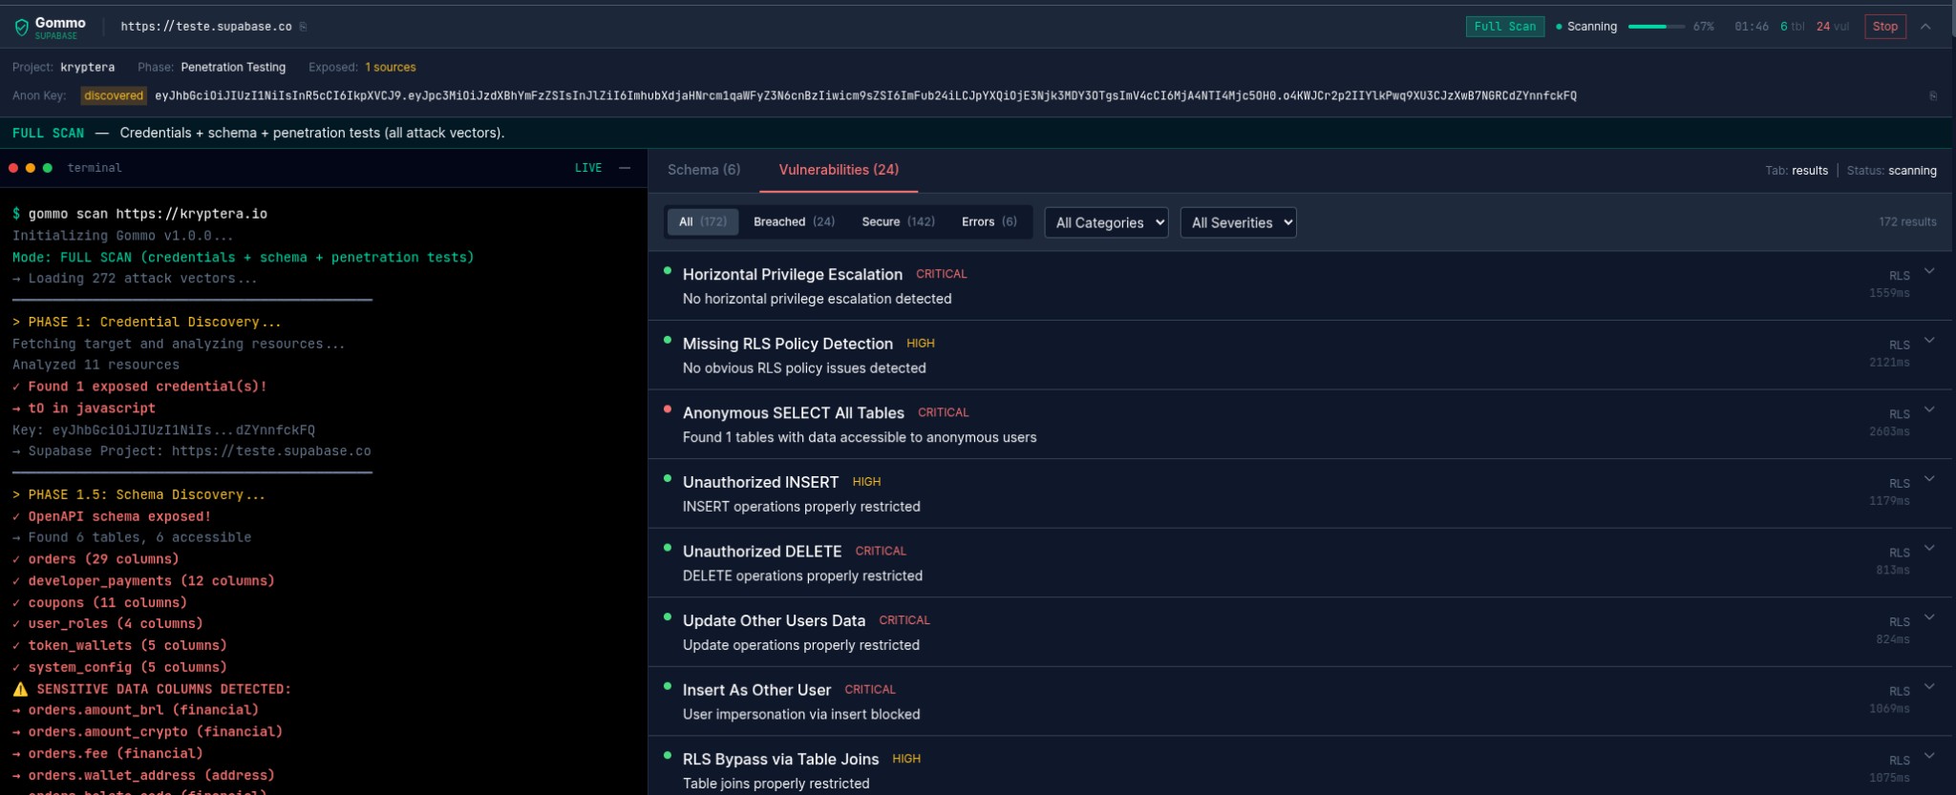Open the All Categories dropdown
1956x795 pixels.
1106,222
